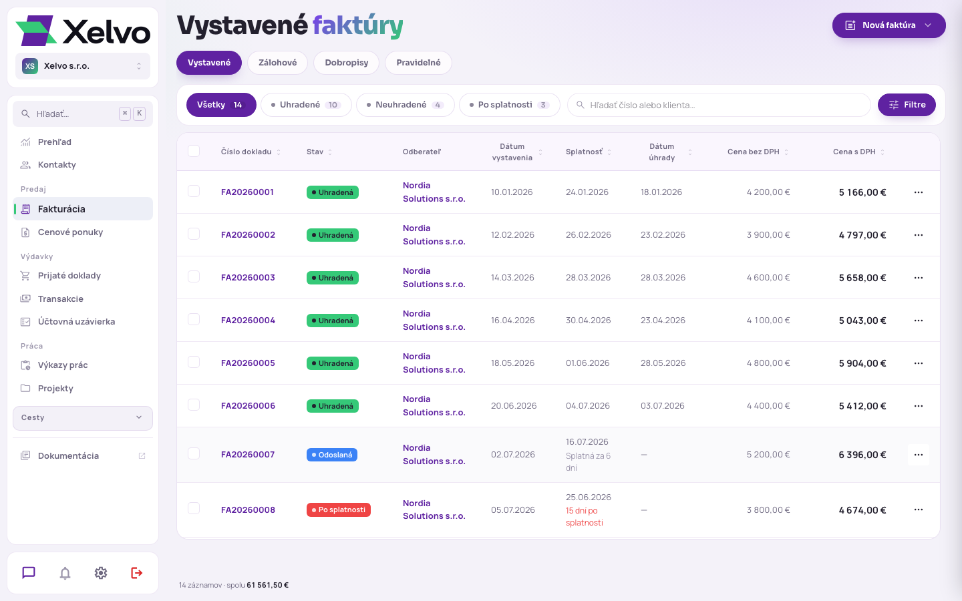Click the amount '6 396,00 €'
This screenshot has width=962, height=601.
tap(862, 455)
